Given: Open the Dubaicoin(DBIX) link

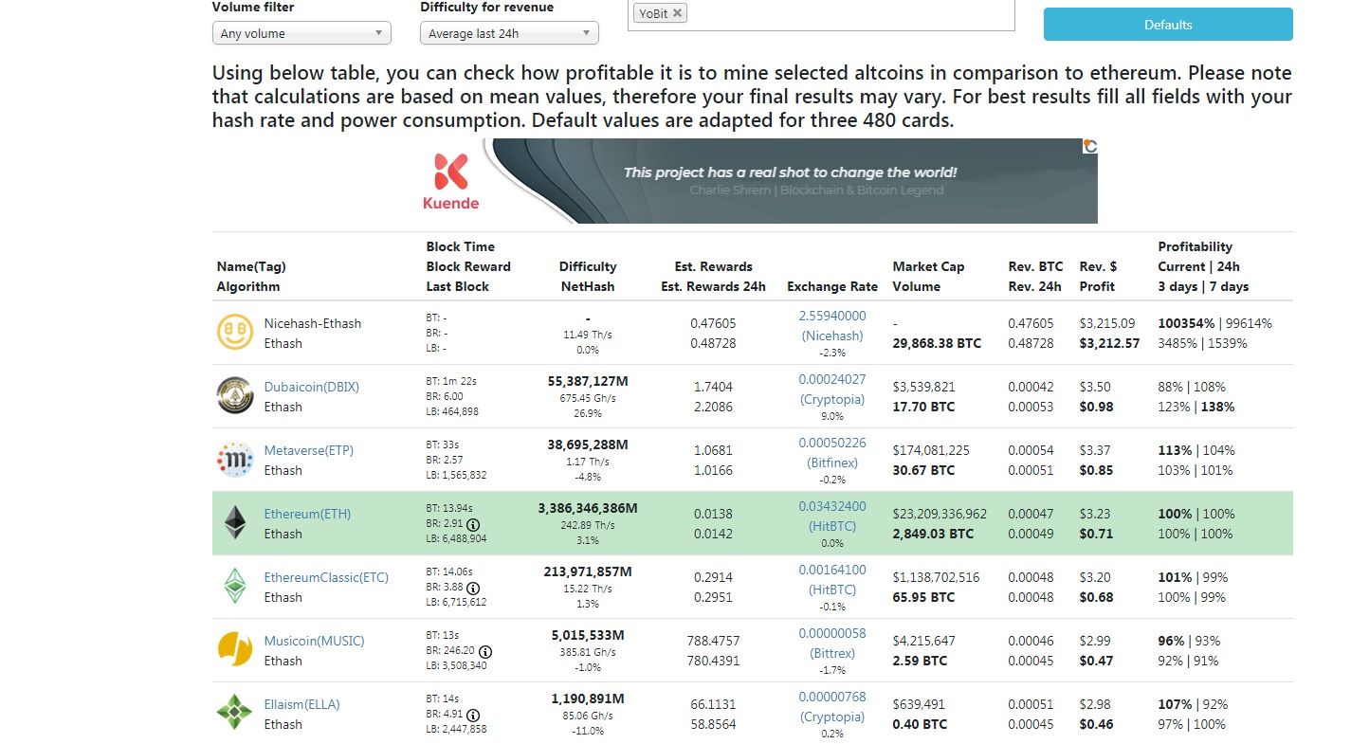Looking at the screenshot, I should [311, 387].
